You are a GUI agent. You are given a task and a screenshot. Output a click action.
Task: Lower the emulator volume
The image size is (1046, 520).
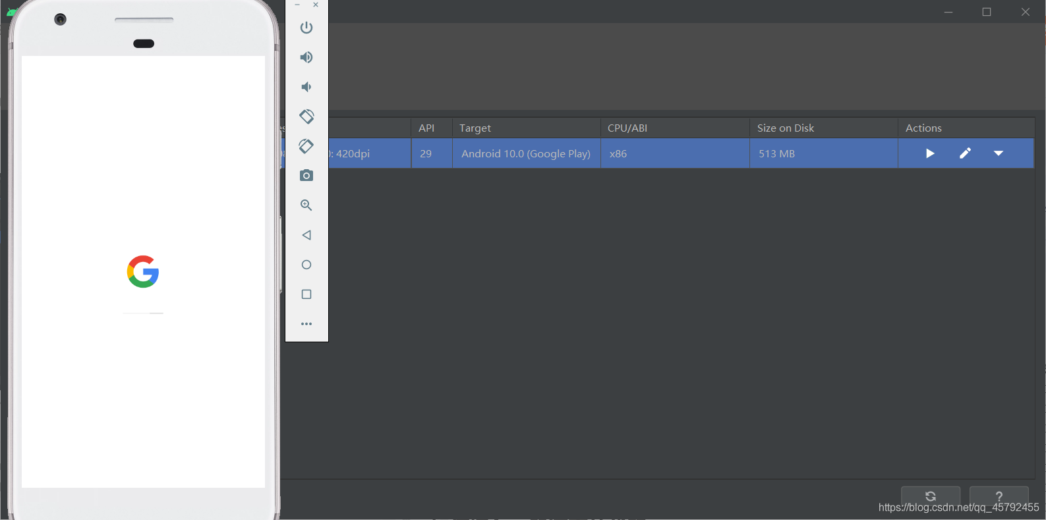tap(306, 87)
